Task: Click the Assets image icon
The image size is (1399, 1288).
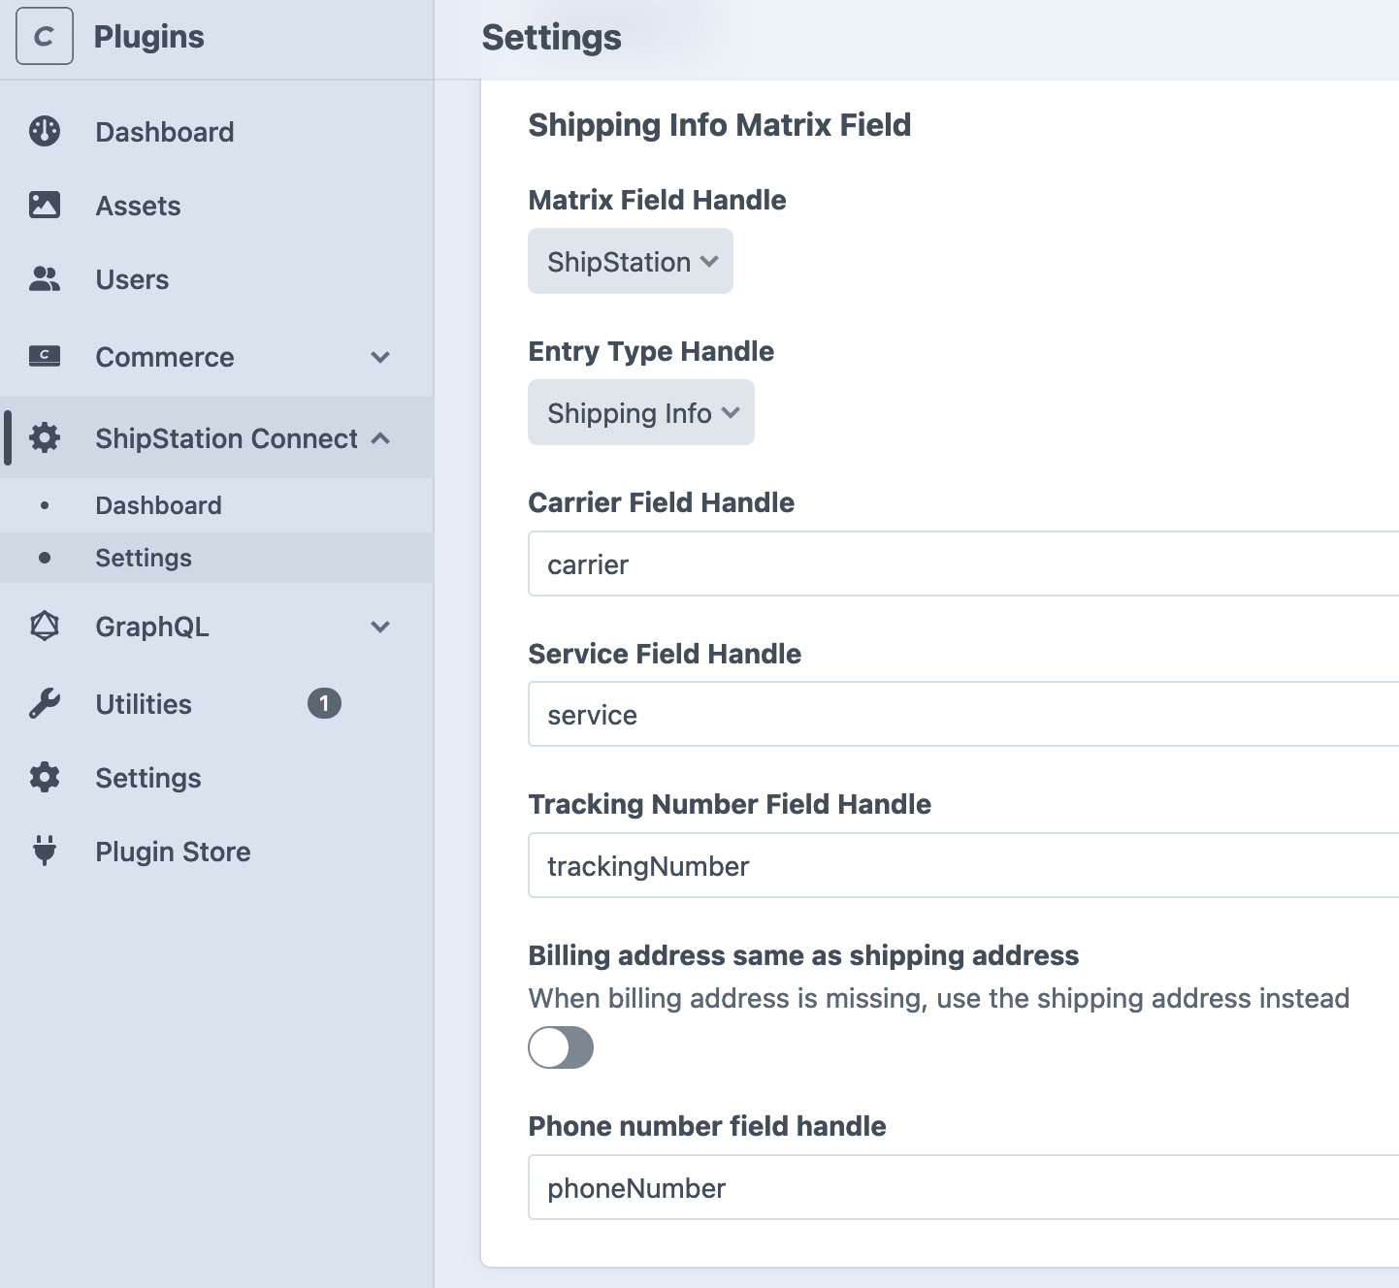Action: click(45, 205)
